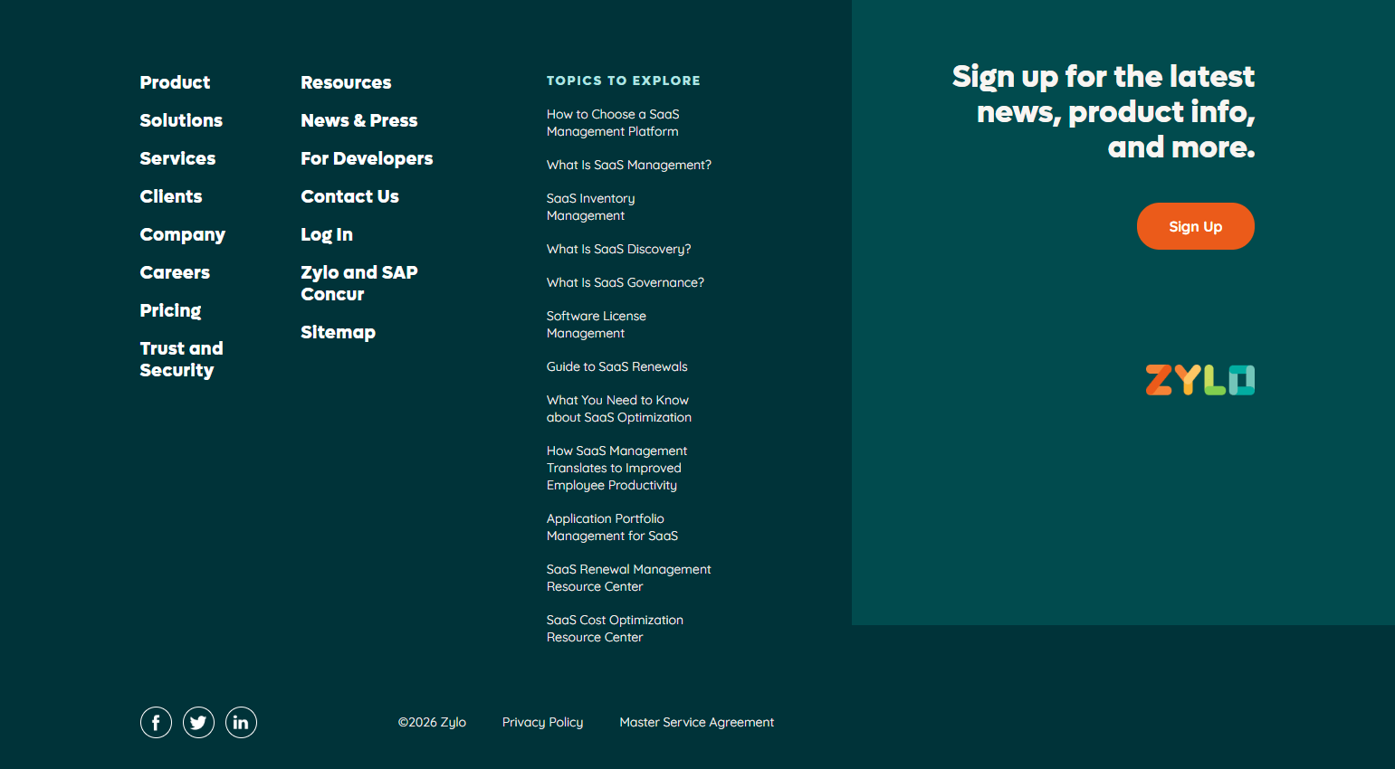Screen dimensions: 1395x769
Task: Click the Zylo logo
Action: click(1199, 380)
